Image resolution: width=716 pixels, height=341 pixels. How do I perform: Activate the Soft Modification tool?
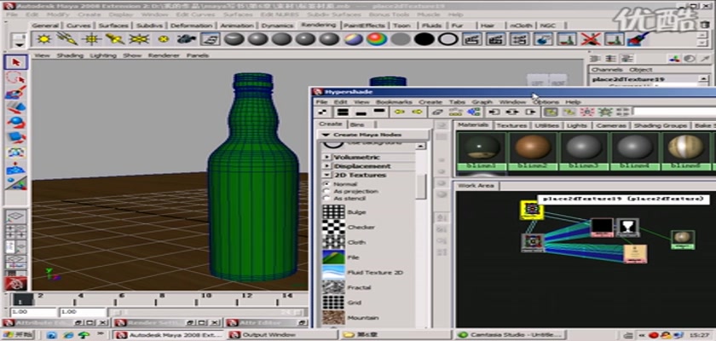click(x=16, y=169)
